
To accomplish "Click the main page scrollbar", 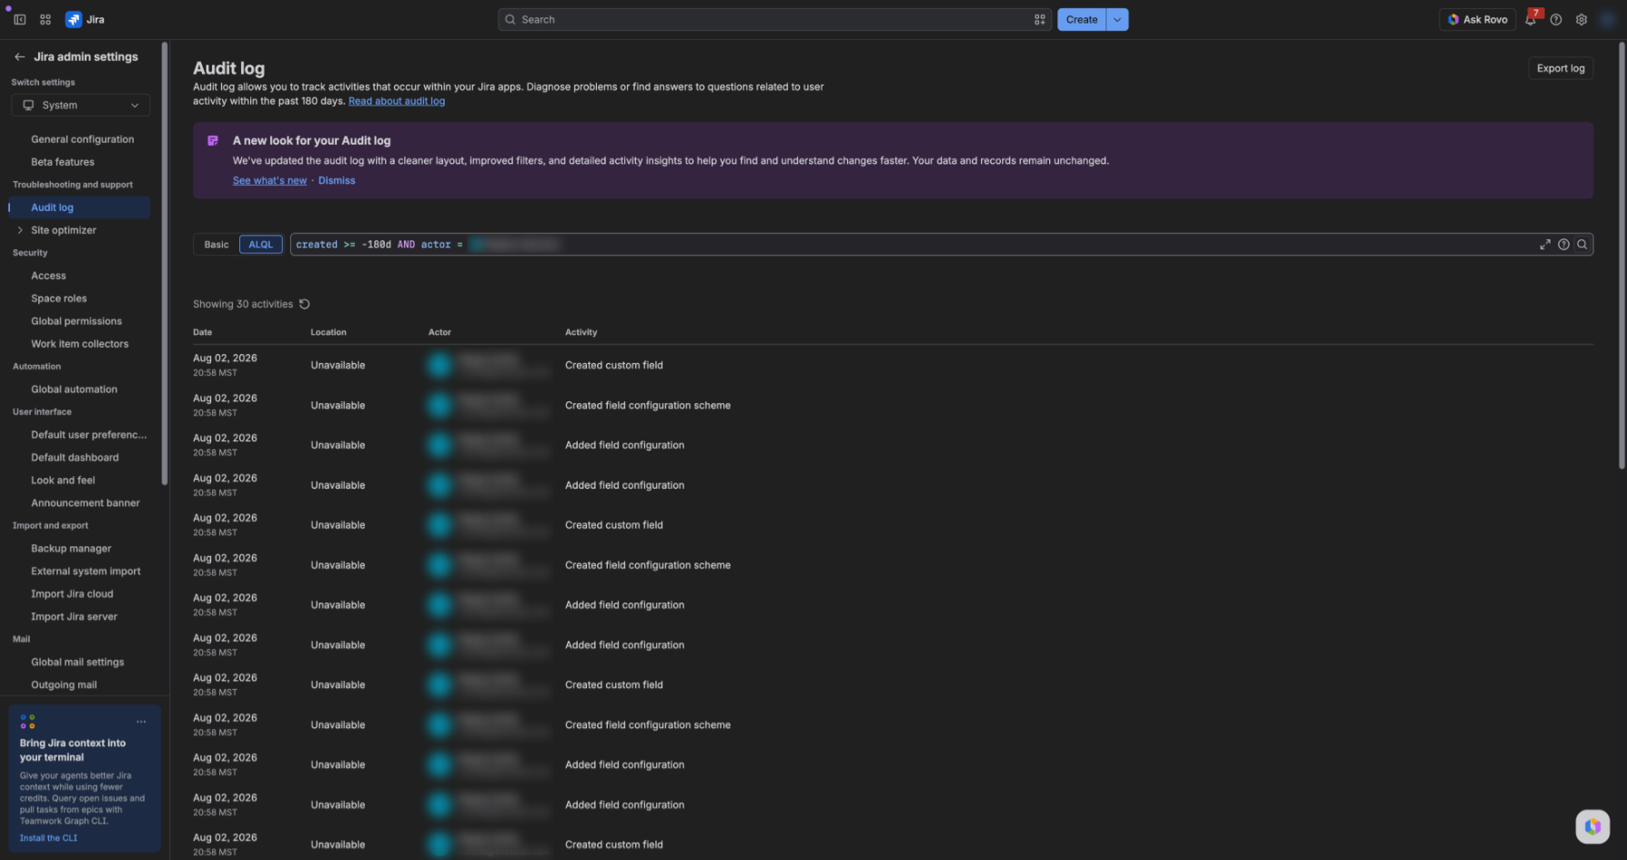I will point(1622,255).
